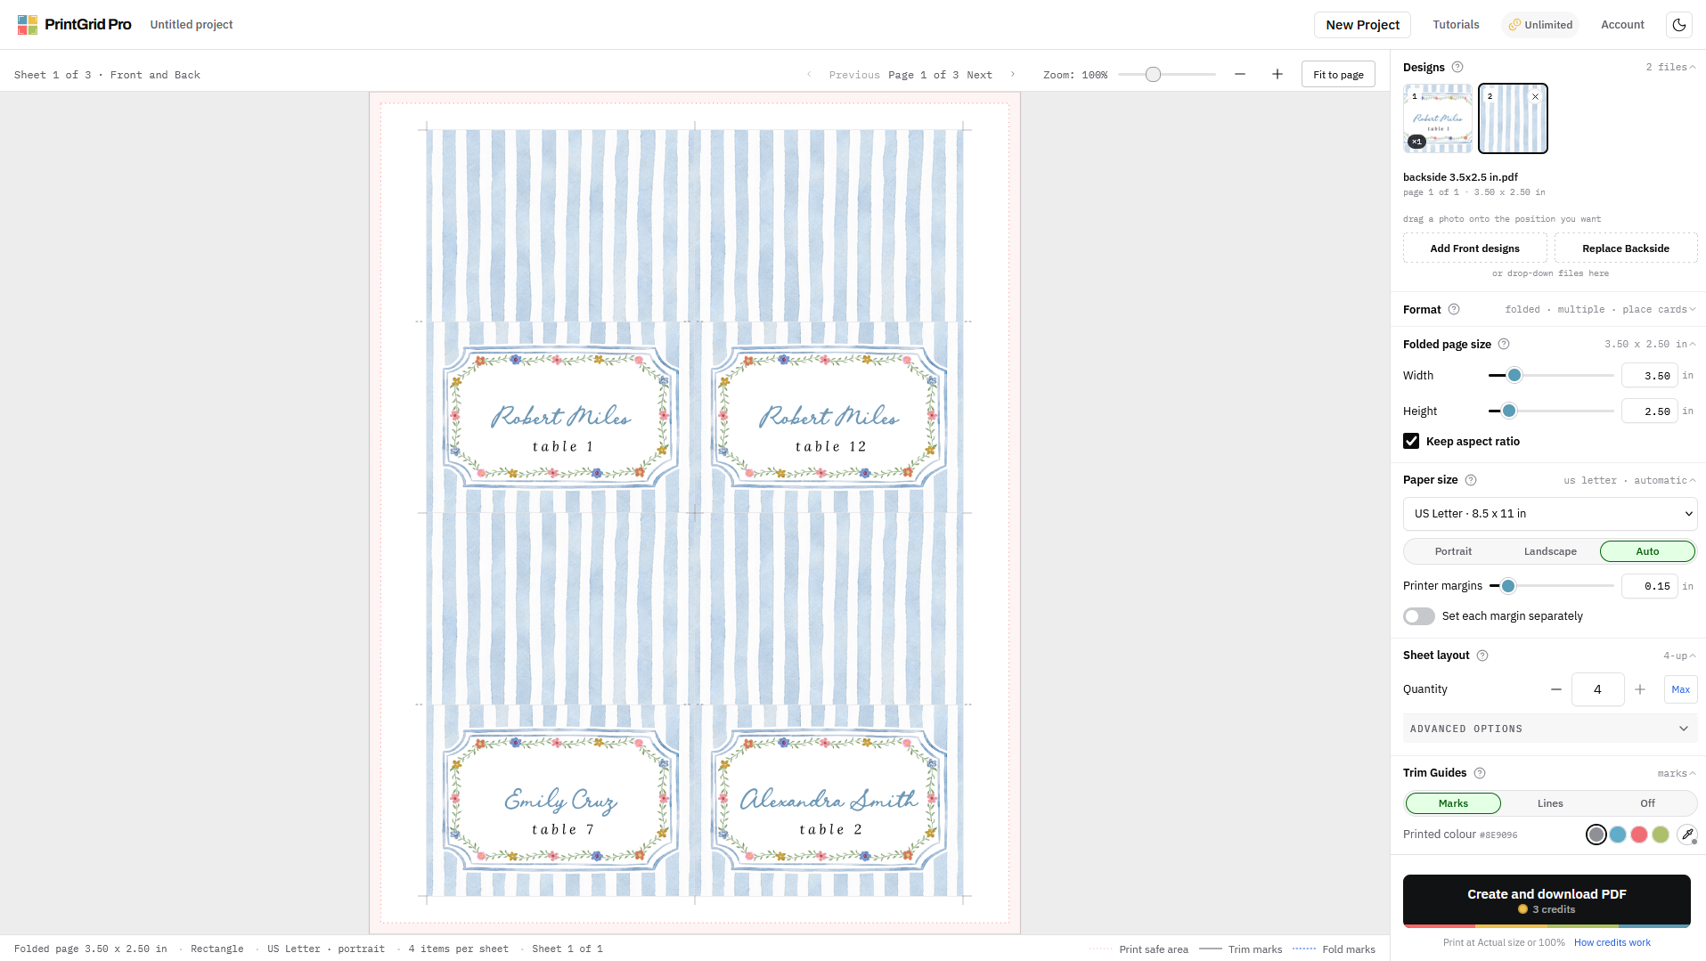The height and width of the screenshot is (961, 1706).
Task: Select Auto orientation
Action: coord(1647,551)
